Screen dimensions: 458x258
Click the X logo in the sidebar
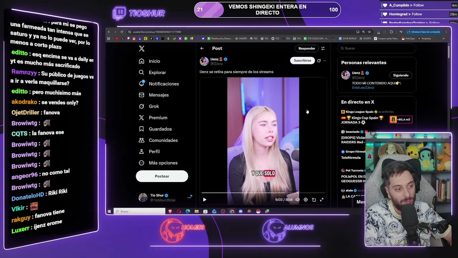(142, 49)
